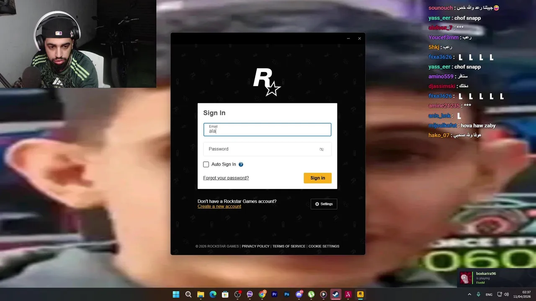
Task: Open the Terms of Service link
Action: pos(289,246)
